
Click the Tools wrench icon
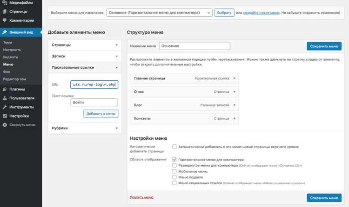(x=5, y=107)
